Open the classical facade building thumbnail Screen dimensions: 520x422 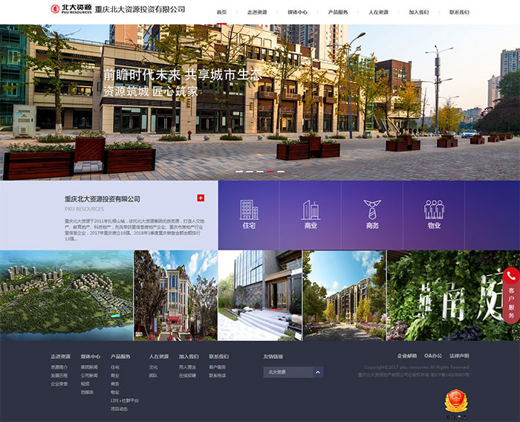(x=175, y=295)
